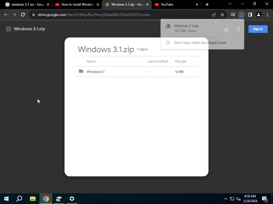Click the 13 MB file size value
273x204 pixels.
click(x=179, y=72)
